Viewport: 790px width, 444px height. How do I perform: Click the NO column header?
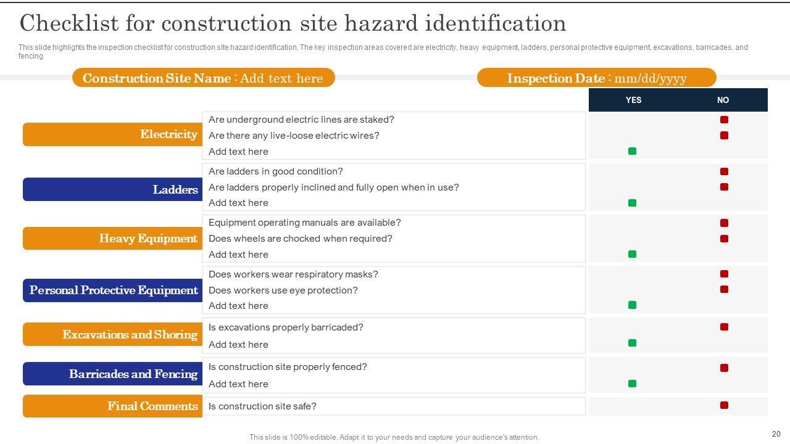point(723,100)
